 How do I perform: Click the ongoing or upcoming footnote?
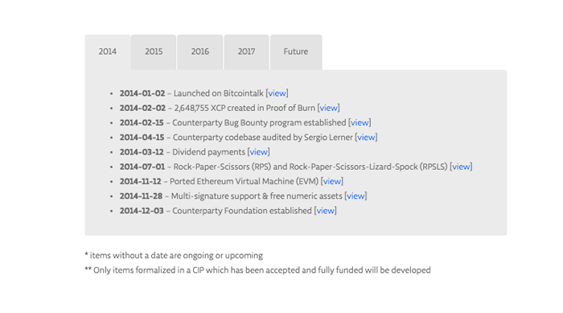pyautogui.click(x=174, y=256)
